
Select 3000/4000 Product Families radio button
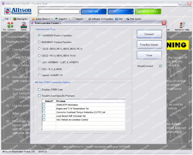click(x=39, y=42)
